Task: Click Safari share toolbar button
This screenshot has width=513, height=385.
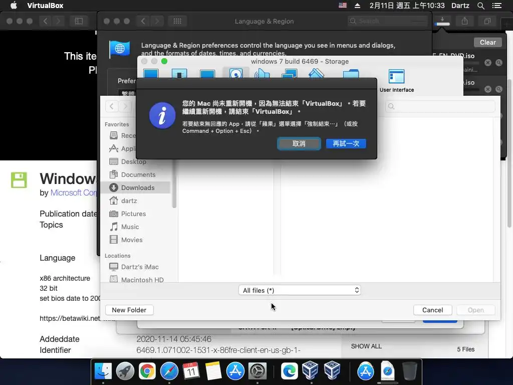Action: point(464,21)
